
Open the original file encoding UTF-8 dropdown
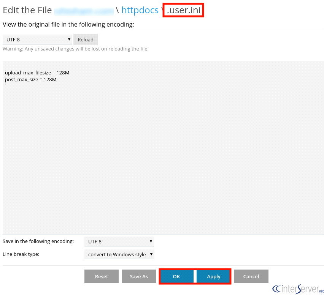(x=37, y=39)
